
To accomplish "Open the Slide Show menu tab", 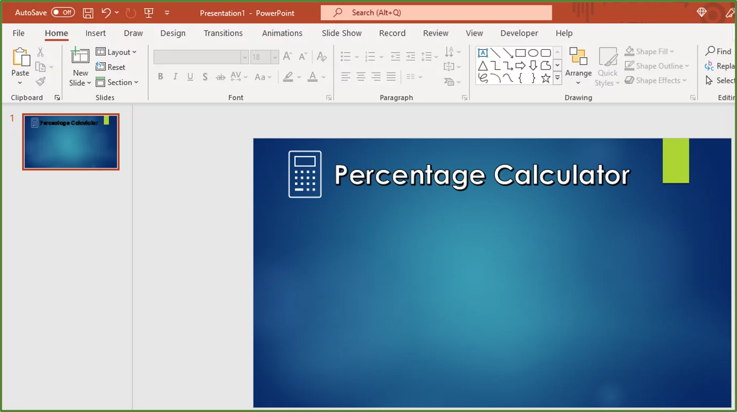I will tap(341, 33).
